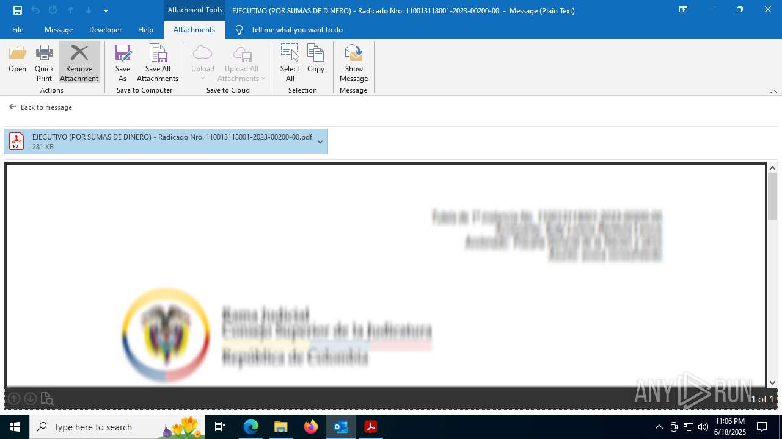Open Windows Start menu
Viewport: 782px width, 439px height.
coord(15,427)
